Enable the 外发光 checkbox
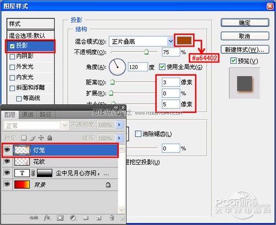The image size is (276, 225). tap(12, 67)
